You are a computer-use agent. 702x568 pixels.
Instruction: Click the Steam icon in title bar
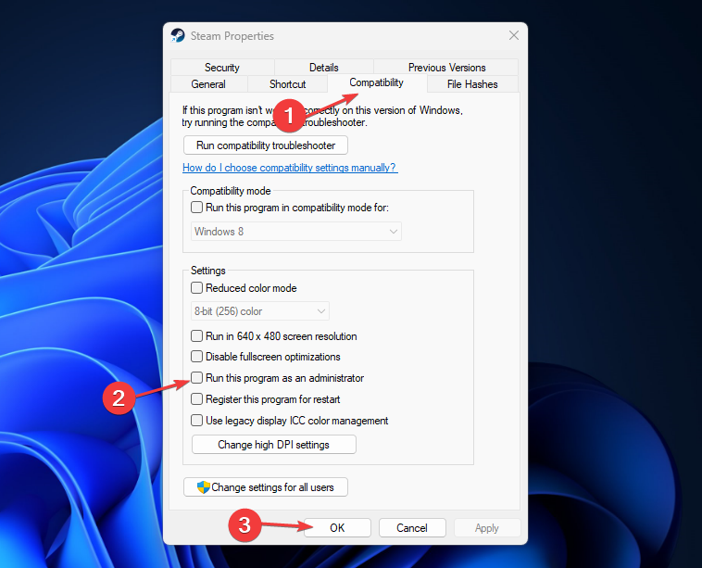(x=178, y=35)
